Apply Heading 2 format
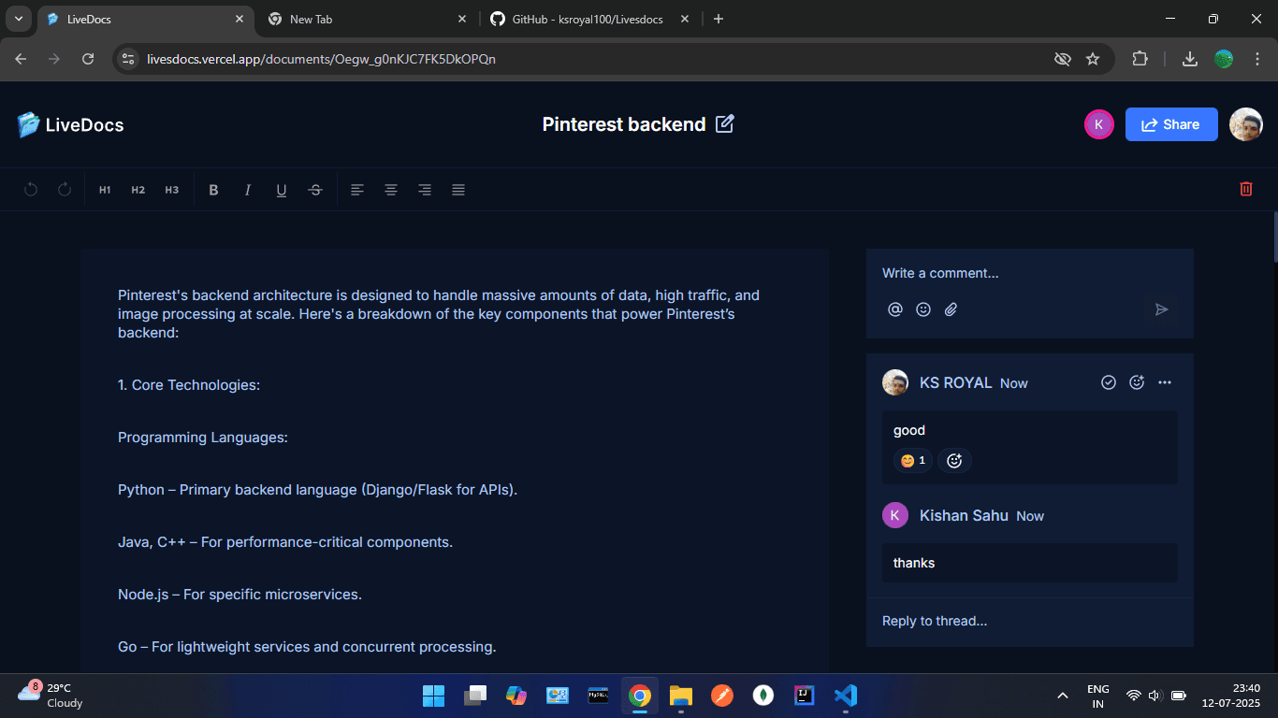Image resolution: width=1278 pixels, height=718 pixels. tap(138, 190)
